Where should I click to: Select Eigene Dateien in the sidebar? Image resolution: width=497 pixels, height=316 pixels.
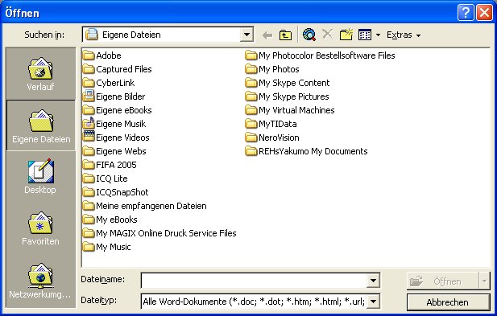41,125
